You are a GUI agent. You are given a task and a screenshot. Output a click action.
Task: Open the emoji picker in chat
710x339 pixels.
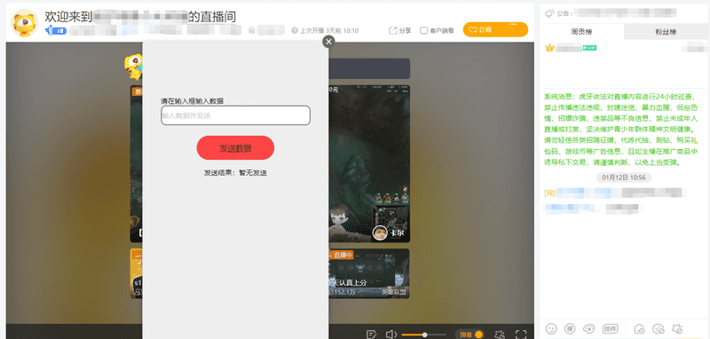coord(551,328)
